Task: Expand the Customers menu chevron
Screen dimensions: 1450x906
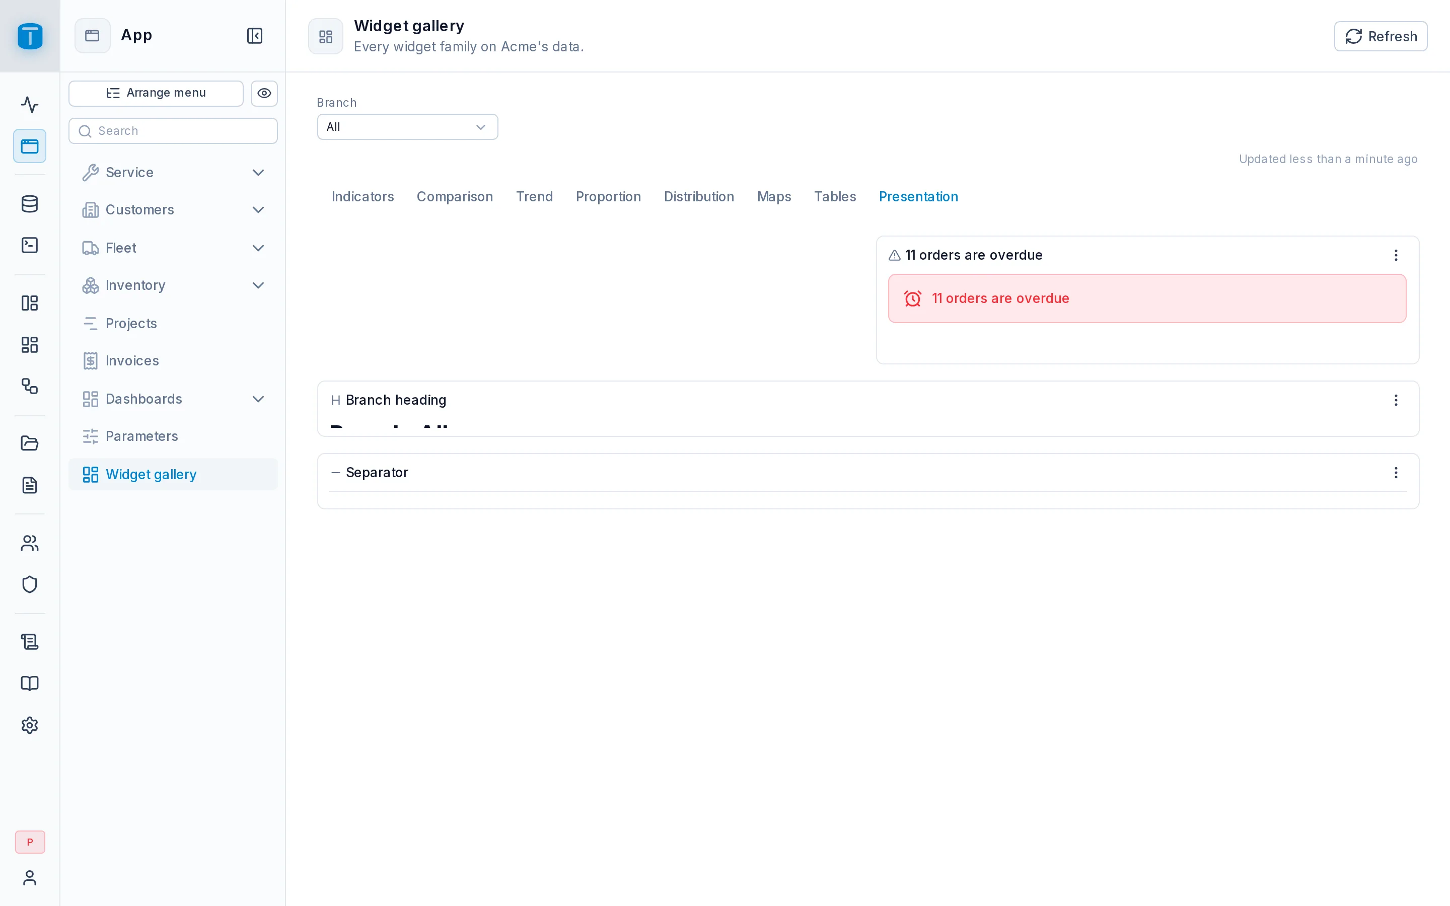Action: (x=258, y=210)
